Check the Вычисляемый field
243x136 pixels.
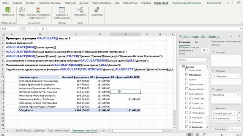[x=186, y=89]
